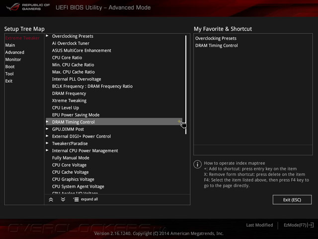Select Overclocking Presets in favorites list
The image size is (318, 239).
pyautogui.click(x=216, y=38)
